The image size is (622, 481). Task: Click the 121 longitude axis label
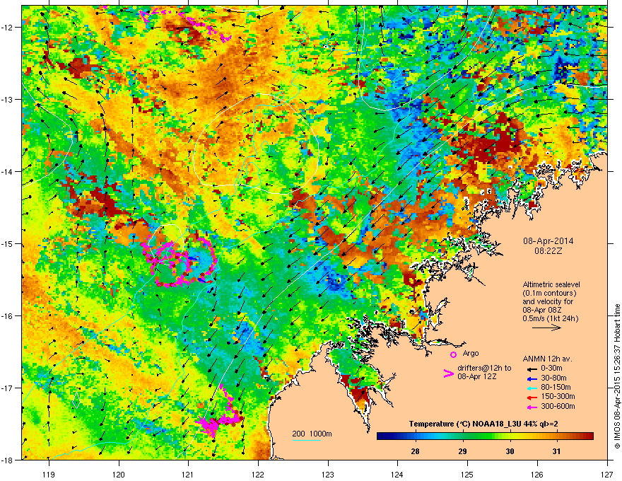[188, 474]
